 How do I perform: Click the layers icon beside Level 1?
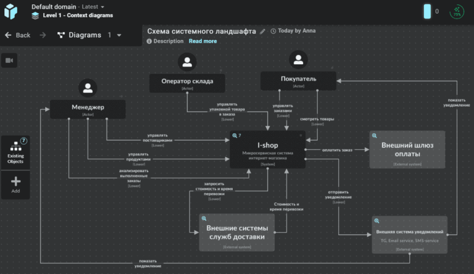(35, 15)
